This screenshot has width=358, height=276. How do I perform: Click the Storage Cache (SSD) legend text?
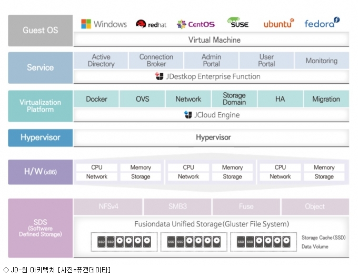(324, 238)
